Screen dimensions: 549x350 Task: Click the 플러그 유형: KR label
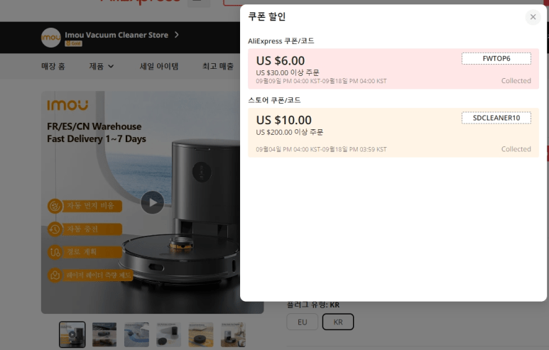(313, 305)
